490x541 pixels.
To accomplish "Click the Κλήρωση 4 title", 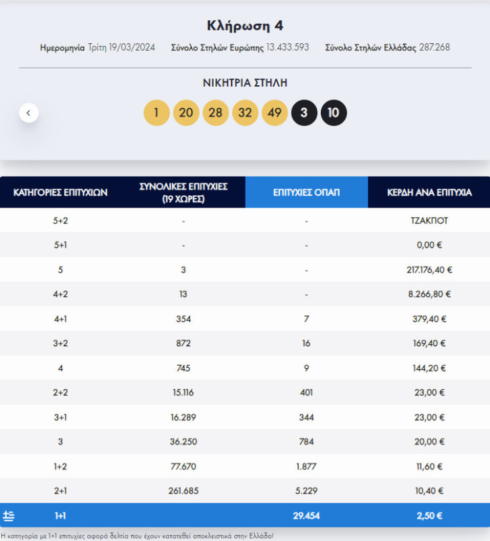I will click(244, 26).
